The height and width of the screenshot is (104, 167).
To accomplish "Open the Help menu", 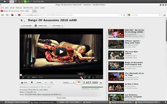I will pos(43,8).
